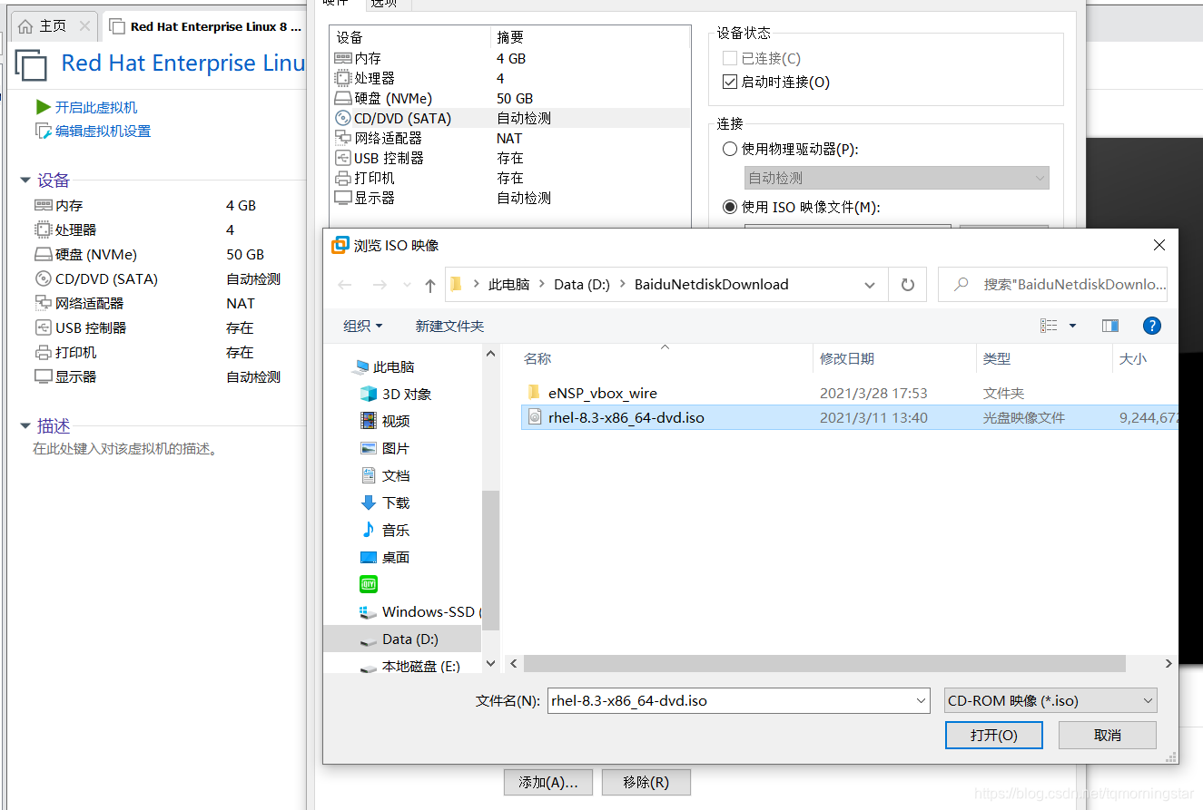The width and height of the screenshot is (1203, 810).
Task: Open 组织 menu
Action: [x=363, y=326]
